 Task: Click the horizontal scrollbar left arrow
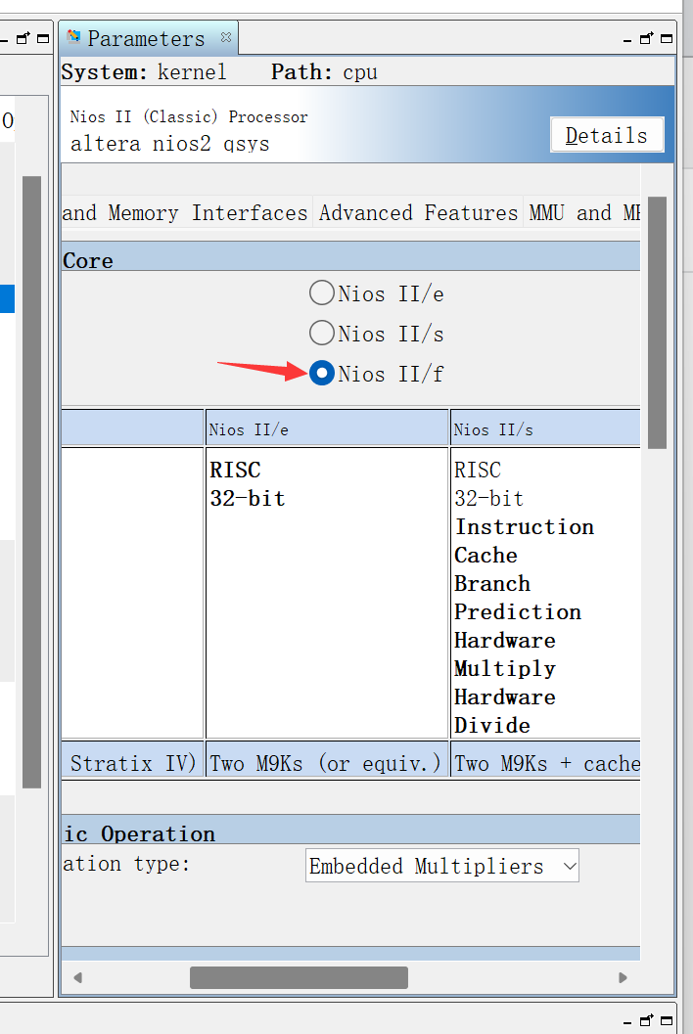click(78, 977)
